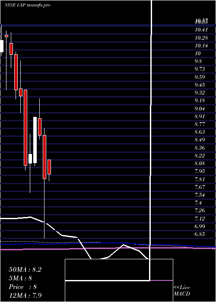Select the 10.28 price axis label
Screen dimensions: 216x302
(201, 38)
